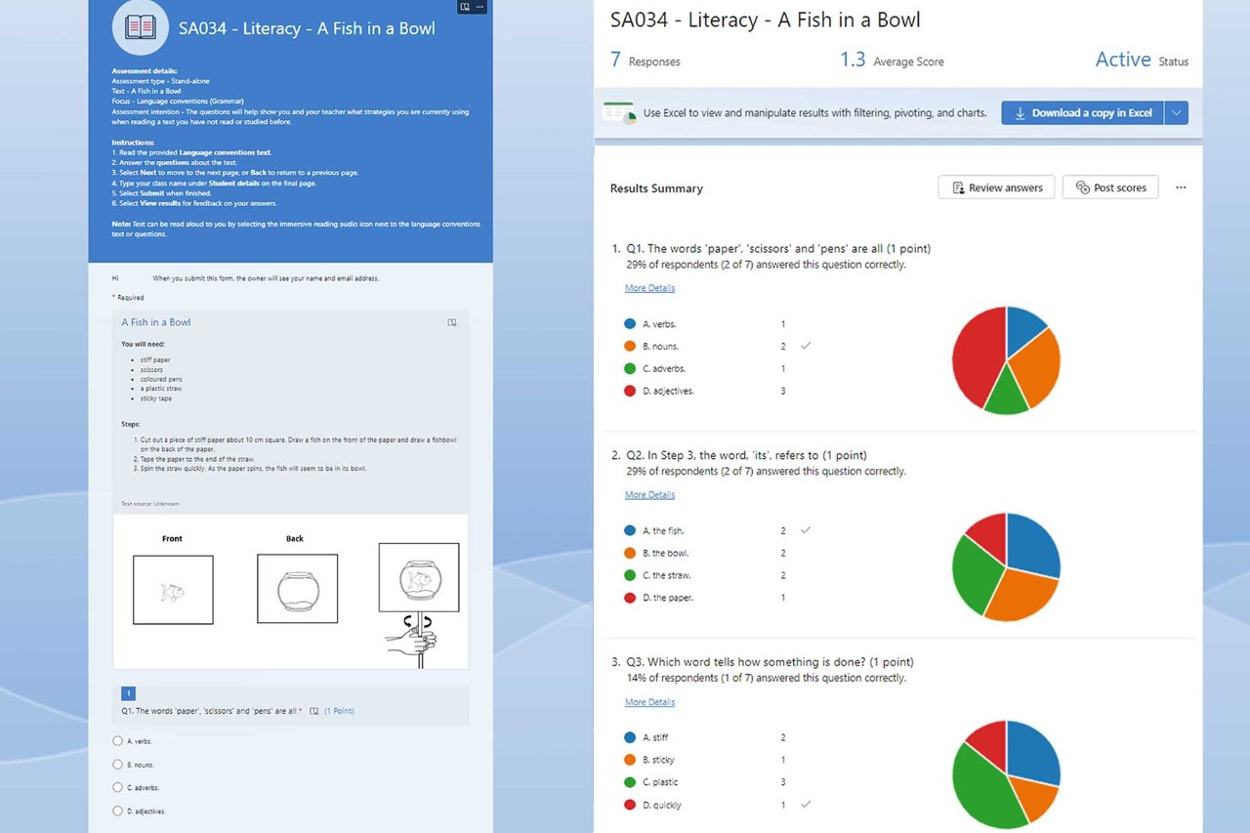This screenshot has width=1250, height=833.
Task: Click the 'Instructions:' heading in form header
Action: tap(133, 143)
